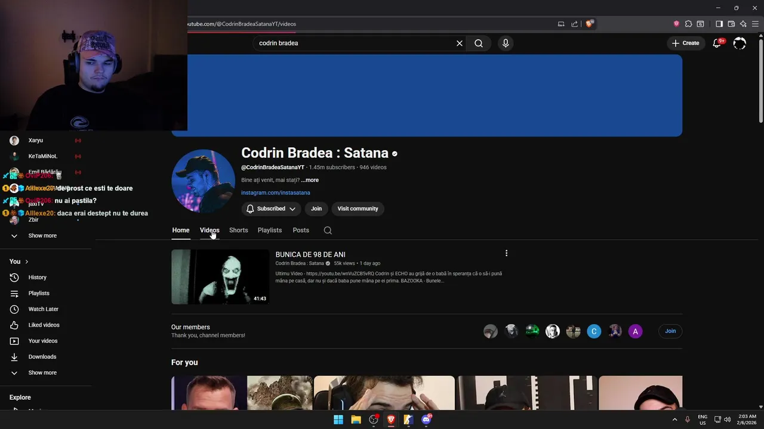
Task: Switch ENG US input language indicator
Action: pos(703,419)
